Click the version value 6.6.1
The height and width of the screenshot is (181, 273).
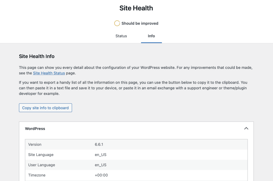coord(99,145)
